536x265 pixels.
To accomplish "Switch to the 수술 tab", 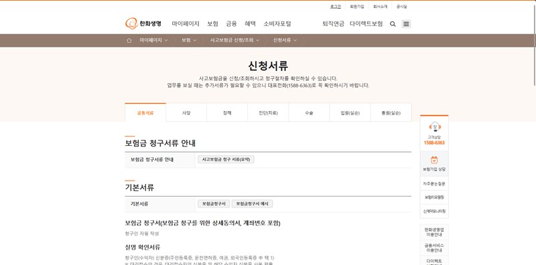I will (309, 112).
